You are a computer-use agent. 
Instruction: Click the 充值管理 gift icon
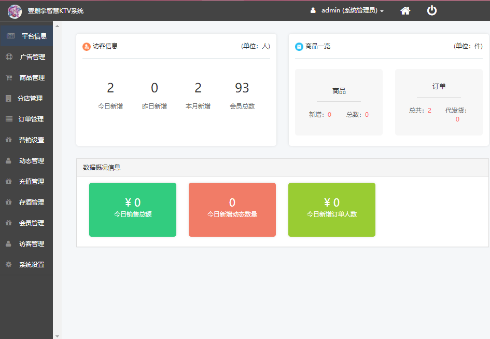[9, 181]
